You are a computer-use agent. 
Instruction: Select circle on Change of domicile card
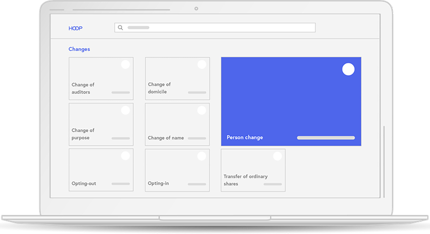(202, 65)
